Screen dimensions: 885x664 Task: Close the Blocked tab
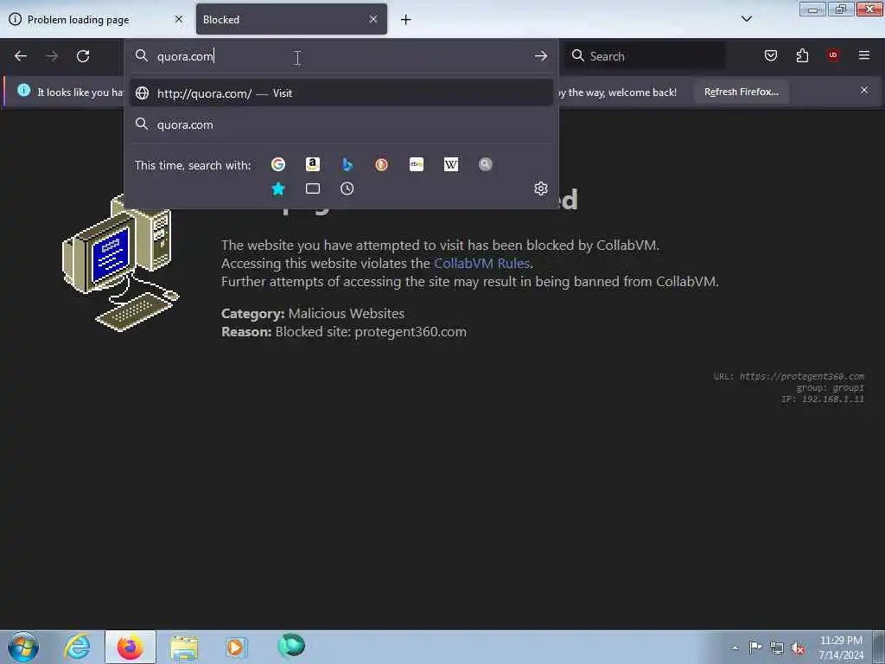[373, 19]
